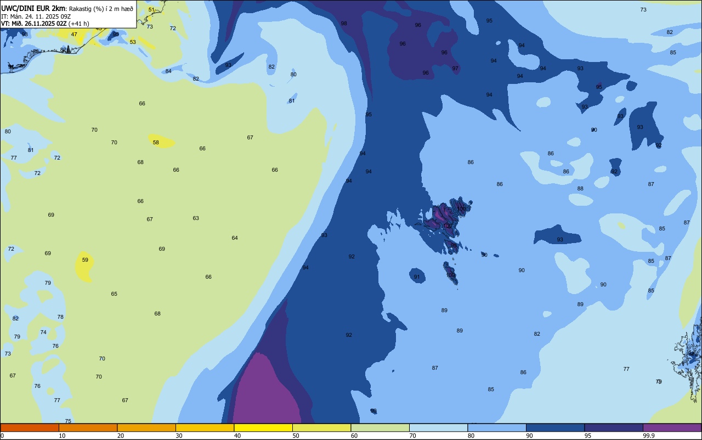Click the 'VT: Mið. 26.11.2025 02Z' line
The width and height of the screenshot is (702, 440).
(34, 24)
